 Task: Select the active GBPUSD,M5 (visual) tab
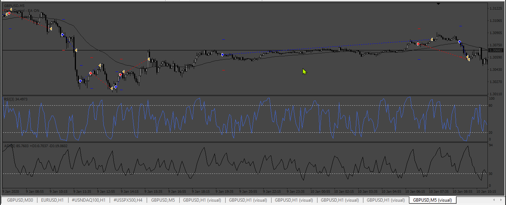tap(432, 200)
